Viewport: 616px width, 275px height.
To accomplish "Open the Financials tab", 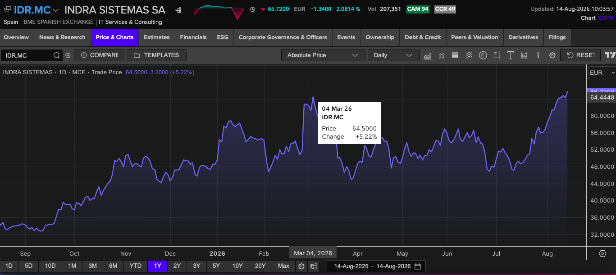I will [x=193, y=37].
